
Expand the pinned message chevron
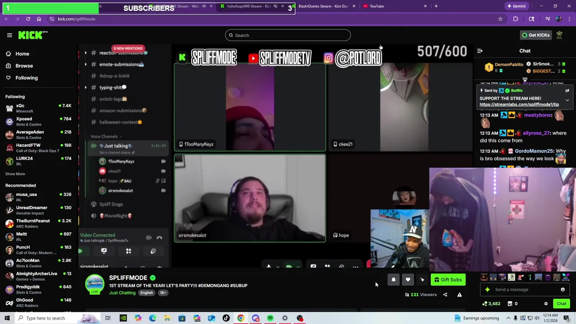[x=567, y=100]
